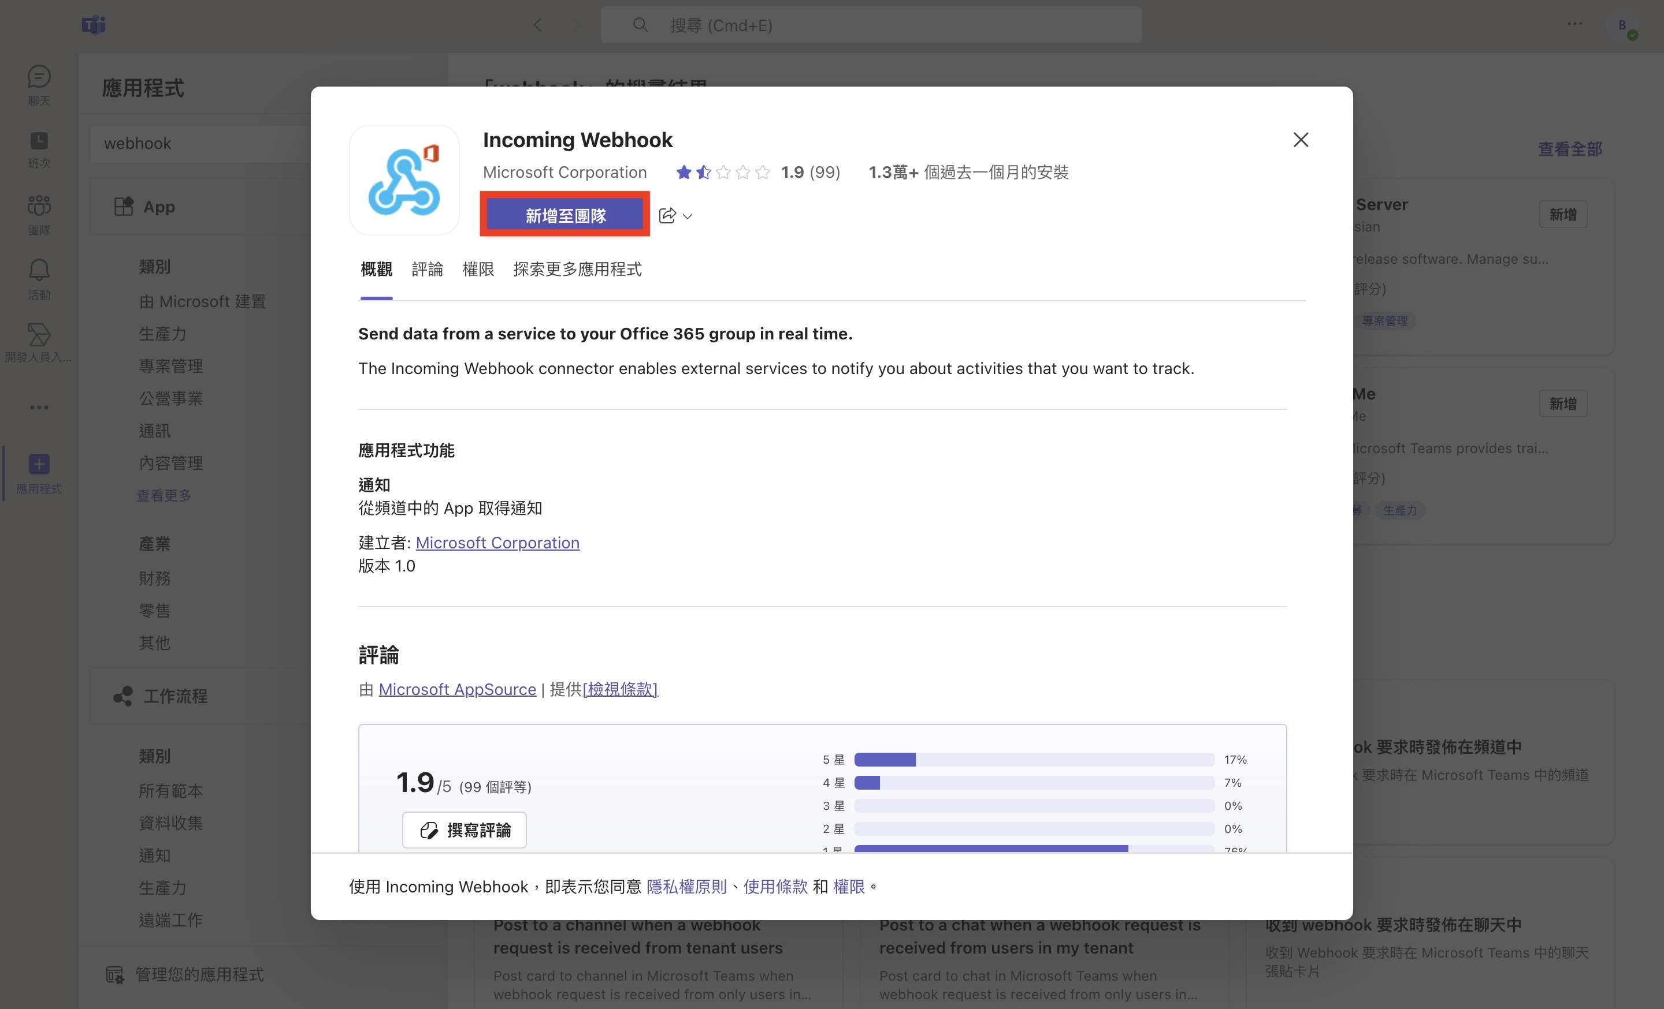Select 內容管理 category
This screenshot has height=1009, width=1664.
(x=171, y=464)
